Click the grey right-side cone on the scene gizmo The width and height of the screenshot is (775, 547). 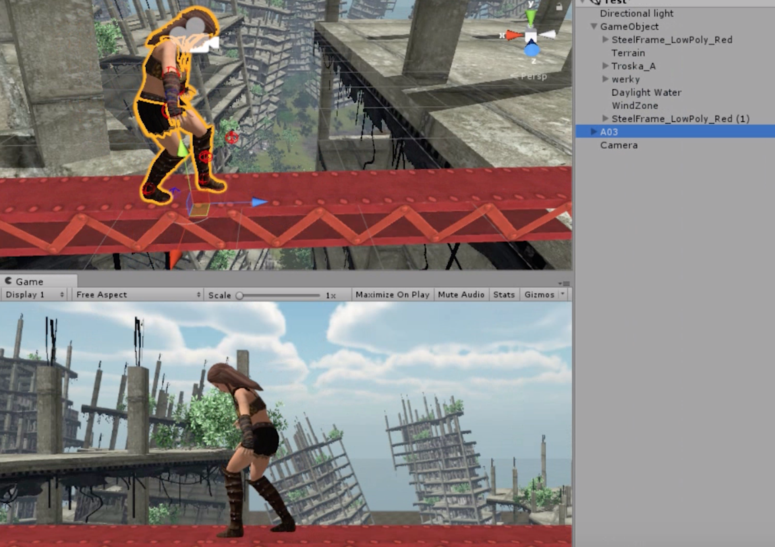coord(548,35)
